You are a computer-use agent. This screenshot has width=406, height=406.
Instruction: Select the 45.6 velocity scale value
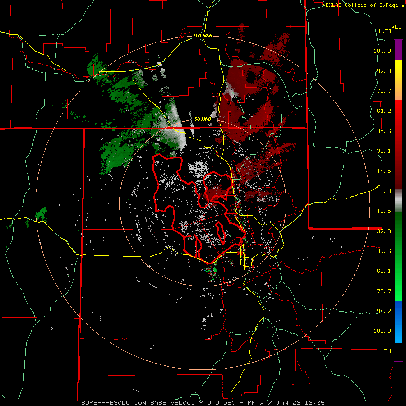(x=384, y=131)
